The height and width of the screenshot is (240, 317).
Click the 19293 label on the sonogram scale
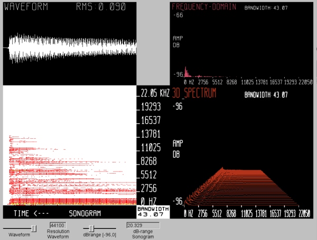pos(151,107)
